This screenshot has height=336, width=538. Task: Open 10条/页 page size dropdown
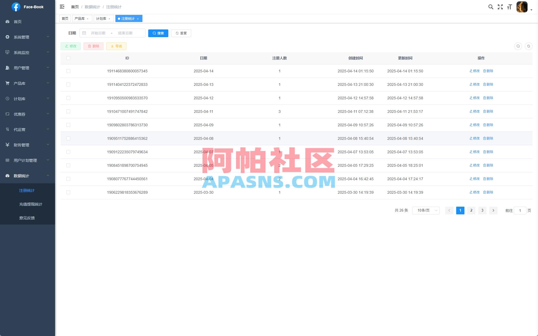point(426,211)
